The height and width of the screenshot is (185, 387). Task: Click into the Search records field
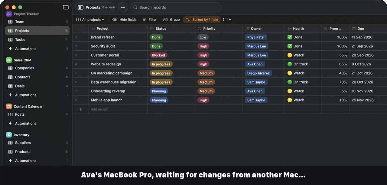176,7
